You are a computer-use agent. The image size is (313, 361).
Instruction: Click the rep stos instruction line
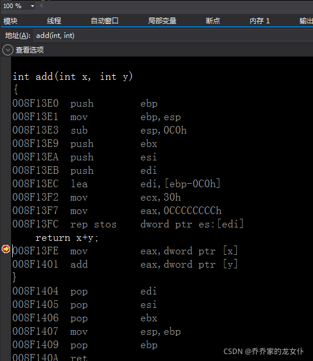coord(128,224)
